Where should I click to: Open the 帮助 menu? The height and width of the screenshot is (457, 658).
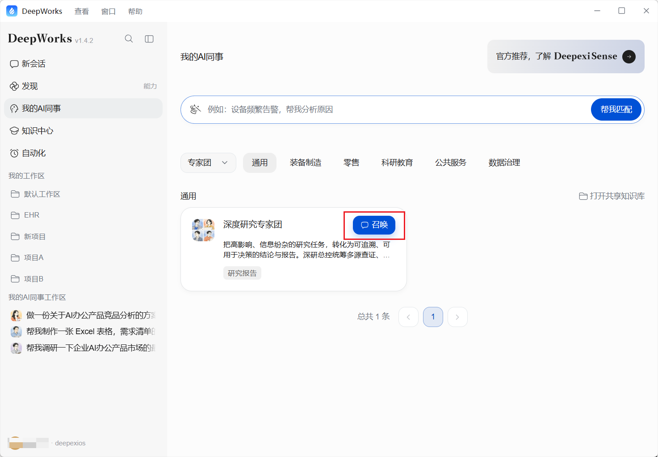click(135, 11)
